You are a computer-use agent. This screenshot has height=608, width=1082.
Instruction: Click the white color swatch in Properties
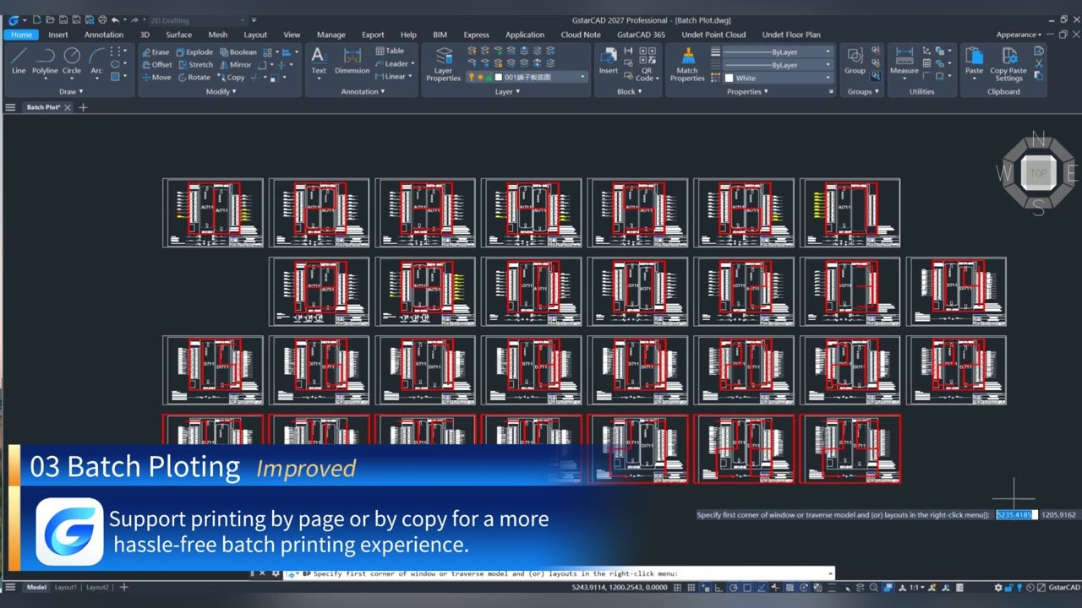tap(729, 78)
